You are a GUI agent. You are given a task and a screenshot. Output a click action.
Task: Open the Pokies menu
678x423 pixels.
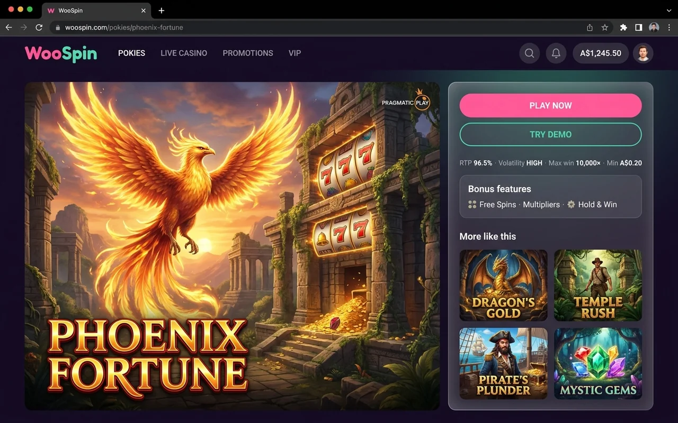(x=131, y=53)
